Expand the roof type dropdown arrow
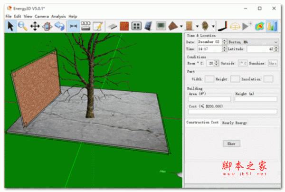This screenshot has height=192, width=285. click(181, 26)
